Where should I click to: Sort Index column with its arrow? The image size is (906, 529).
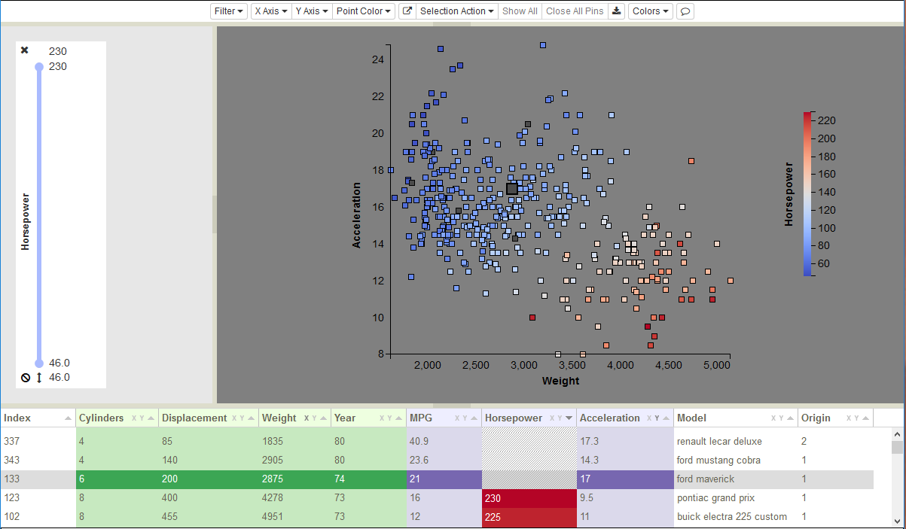[x=69, y=418]
